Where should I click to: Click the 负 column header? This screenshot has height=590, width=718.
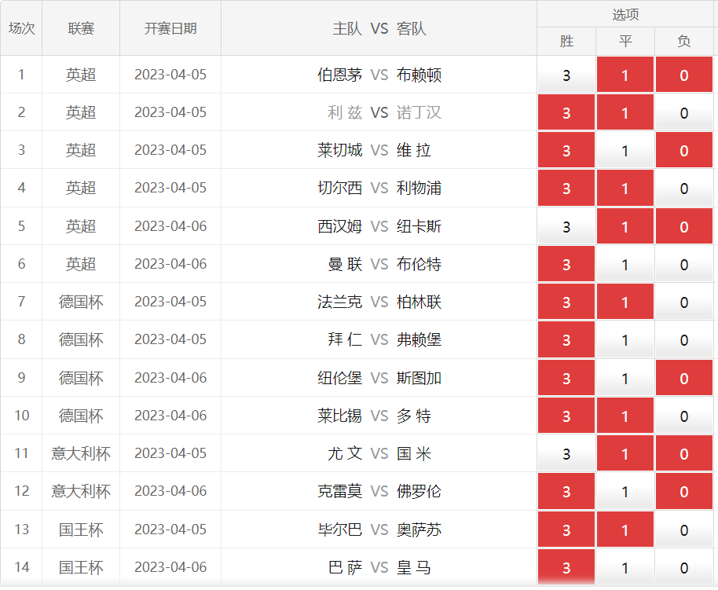click(684, 41)
